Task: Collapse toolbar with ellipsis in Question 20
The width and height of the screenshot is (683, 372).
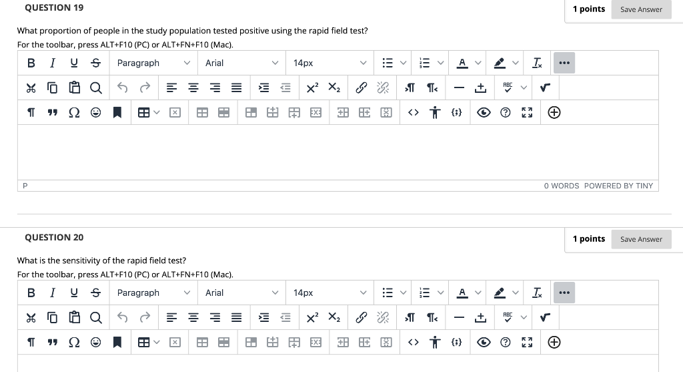Action: pyautogui.click(x=564, y=293)
